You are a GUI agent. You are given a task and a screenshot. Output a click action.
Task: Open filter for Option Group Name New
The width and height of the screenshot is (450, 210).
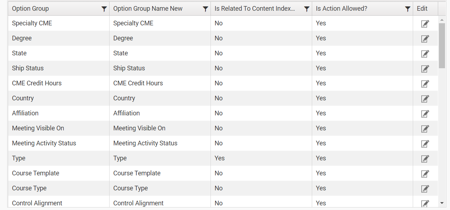click(205, 9)
